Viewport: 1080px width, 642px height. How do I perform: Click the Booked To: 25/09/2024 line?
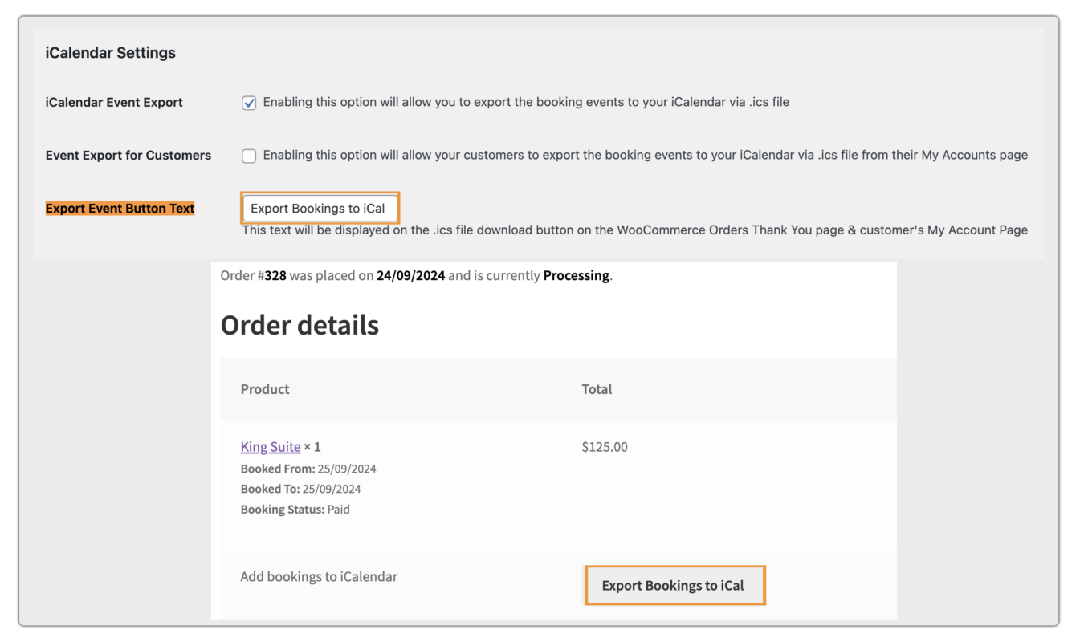pyautogui.click(x=300, y=489)
